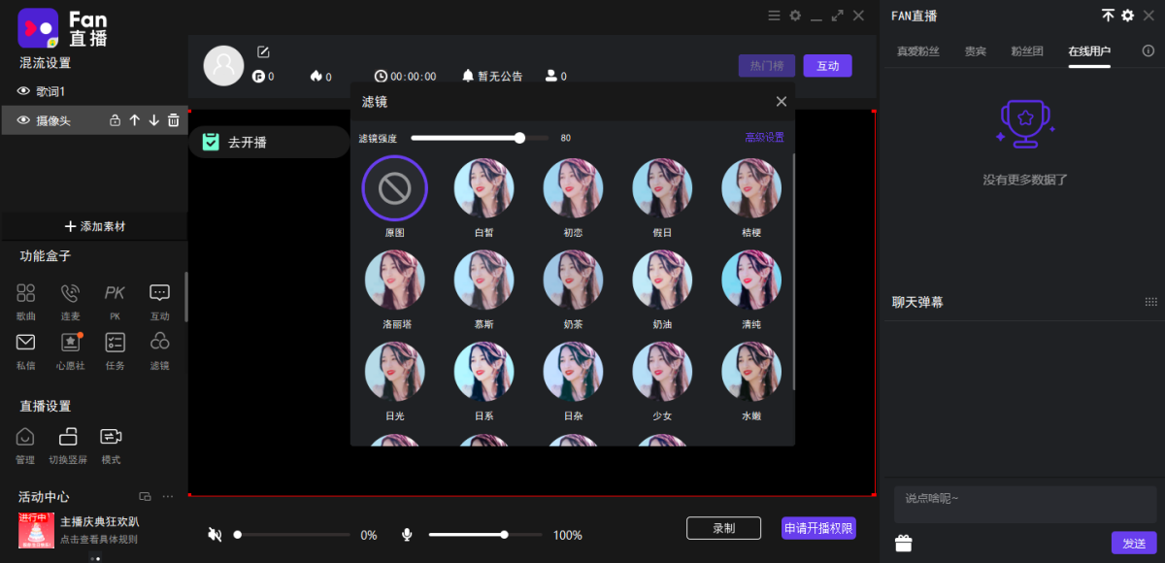
Task: Select the 白皙 filter thumbnail
Action: pyautogui.click(x=483, y=187)
